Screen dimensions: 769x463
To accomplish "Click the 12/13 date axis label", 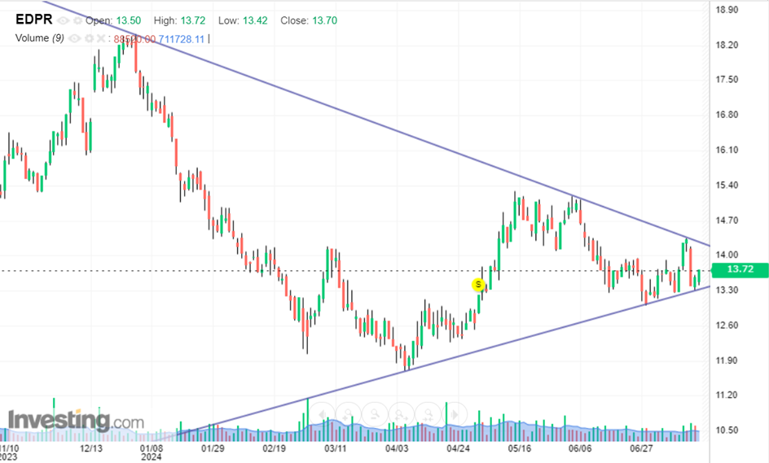I will [91, 448].
